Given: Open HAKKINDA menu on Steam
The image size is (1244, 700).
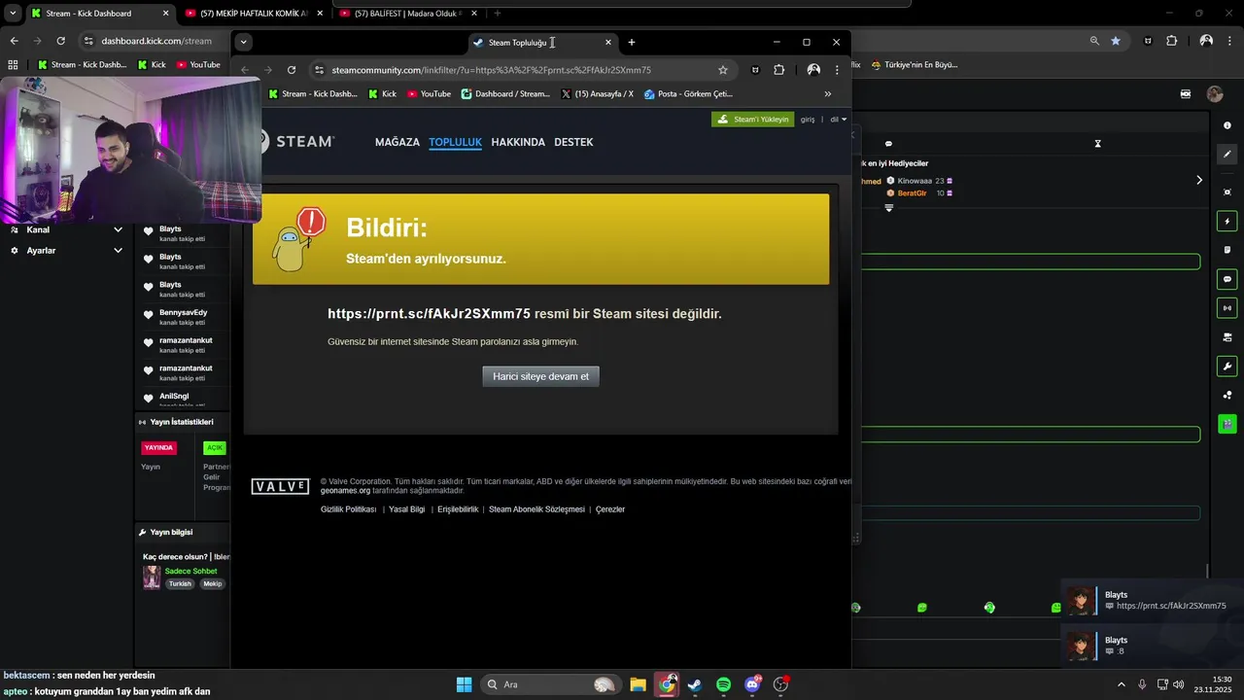Looking at the screenshot, I should (x=518, y=142).
